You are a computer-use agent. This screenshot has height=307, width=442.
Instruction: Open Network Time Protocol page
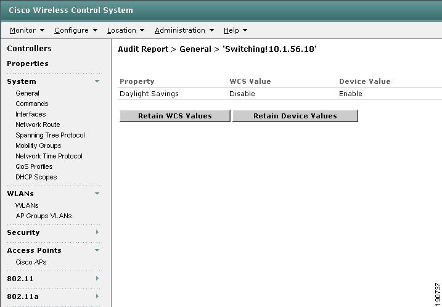click(49, 156)
